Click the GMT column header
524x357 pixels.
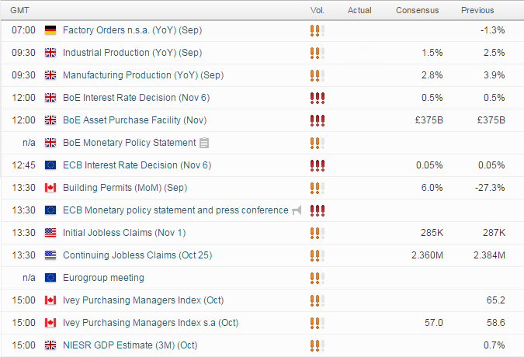(x=19, y=10)
